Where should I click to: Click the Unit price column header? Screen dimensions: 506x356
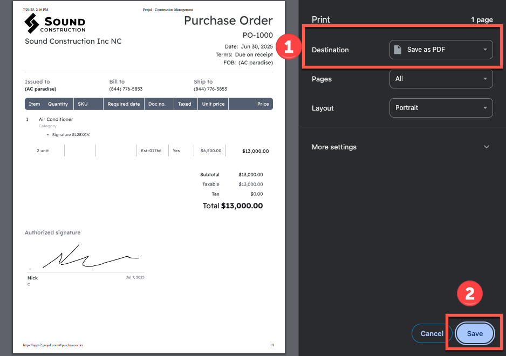coord(213,104)
